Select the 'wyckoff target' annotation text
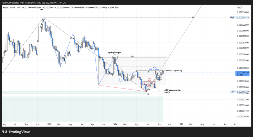 (x=114, y=52)
